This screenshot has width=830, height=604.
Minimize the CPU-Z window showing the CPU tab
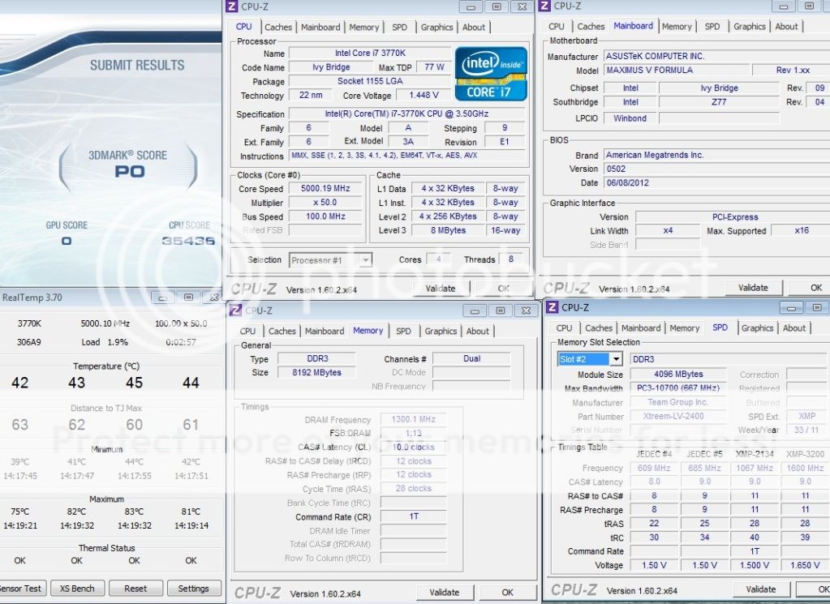coord(470,6)
